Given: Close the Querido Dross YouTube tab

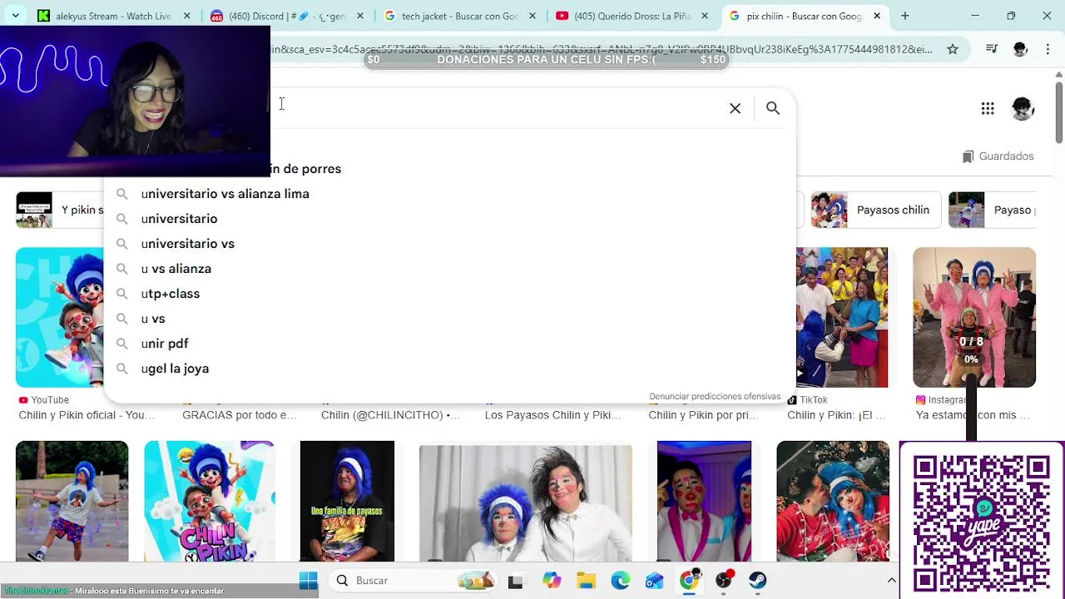Looking at the screenshot, I should click(705, 16).
